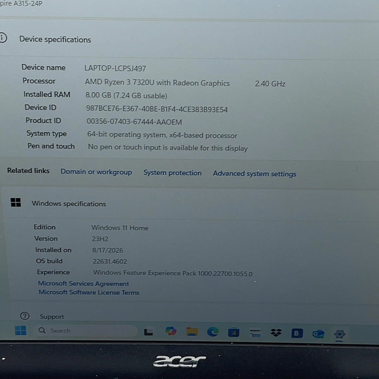The image size is (379, 379).
Task: Launch Microsoft Edge from the taskbar
Action: 213,332
